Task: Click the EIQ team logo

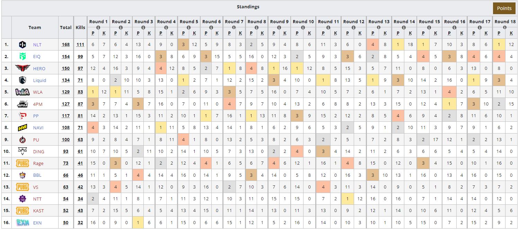Action: [23, 56]
